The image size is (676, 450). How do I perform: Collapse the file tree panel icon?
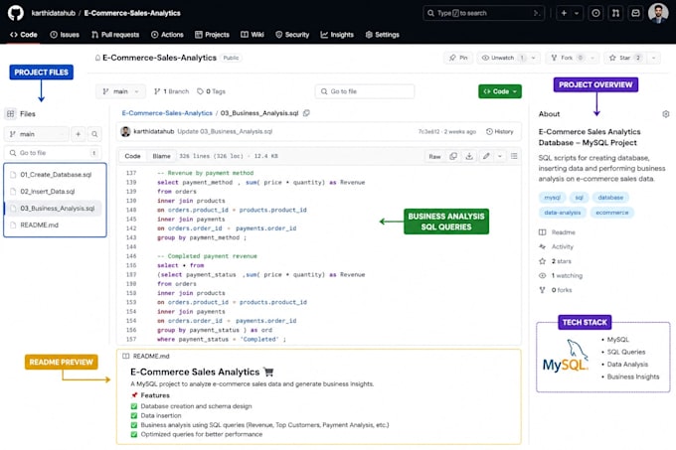point(11,113)
